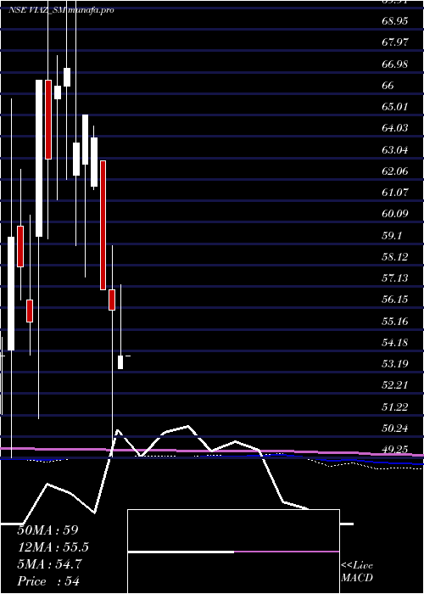Click the 49.25 price axis label
Screen dimensions: 424x594
point(394,449)
